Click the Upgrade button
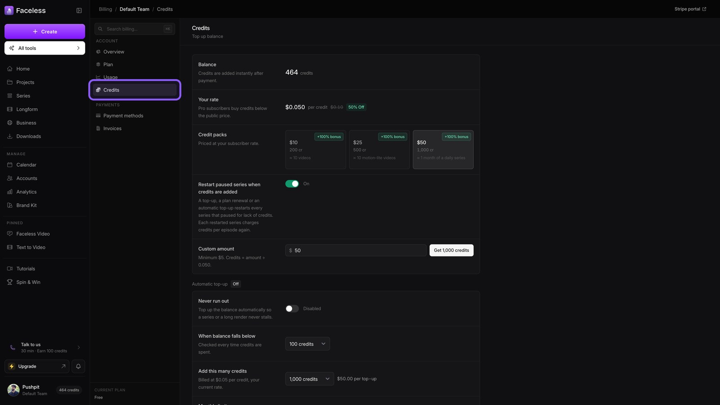Image resolution: width=720 pixels, height=405 pixels. (37, 366)
